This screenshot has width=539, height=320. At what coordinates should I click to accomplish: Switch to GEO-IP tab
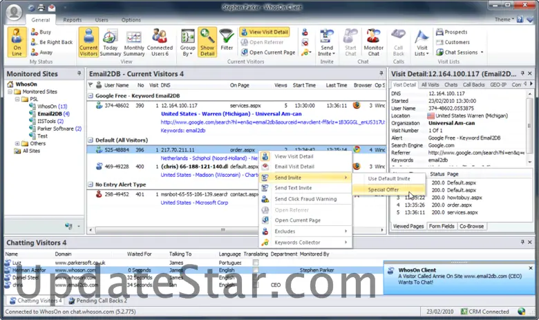pyautogui.click(x=498, y=84)
